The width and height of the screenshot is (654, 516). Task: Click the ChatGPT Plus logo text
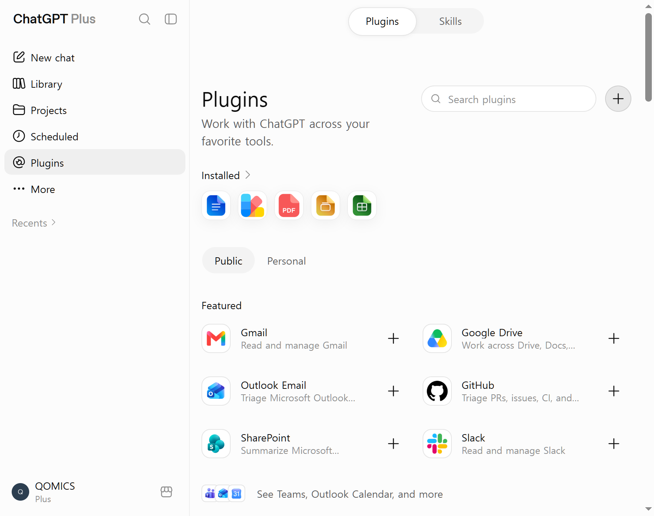[54, 19]
